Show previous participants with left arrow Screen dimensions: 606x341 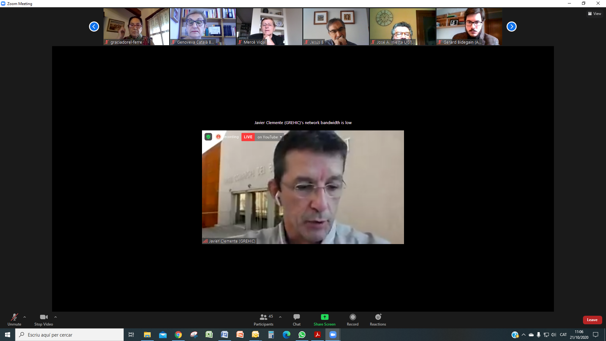tap(94, 27)
